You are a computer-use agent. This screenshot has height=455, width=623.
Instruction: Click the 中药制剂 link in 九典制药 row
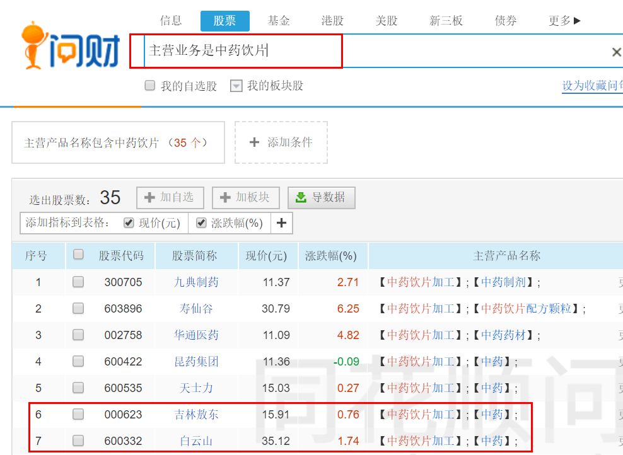503,282
